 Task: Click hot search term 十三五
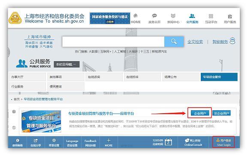point(145,52)
